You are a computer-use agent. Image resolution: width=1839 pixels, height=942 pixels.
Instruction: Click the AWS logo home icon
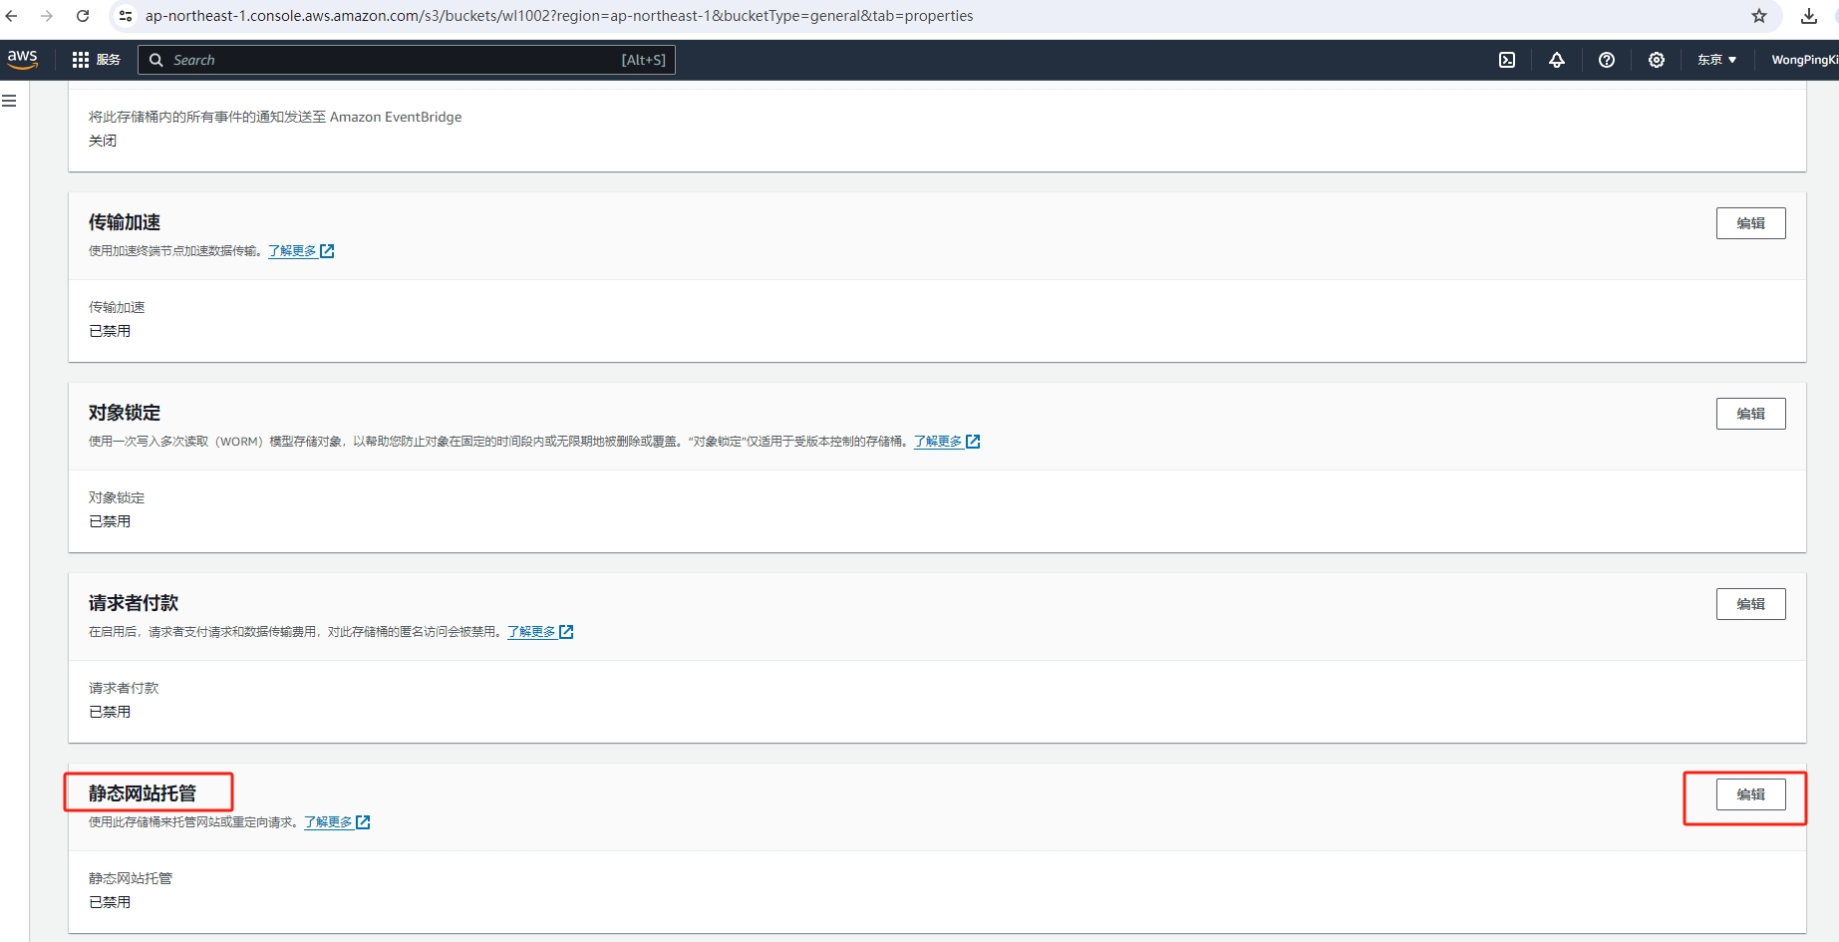click(x=22, y=60)
